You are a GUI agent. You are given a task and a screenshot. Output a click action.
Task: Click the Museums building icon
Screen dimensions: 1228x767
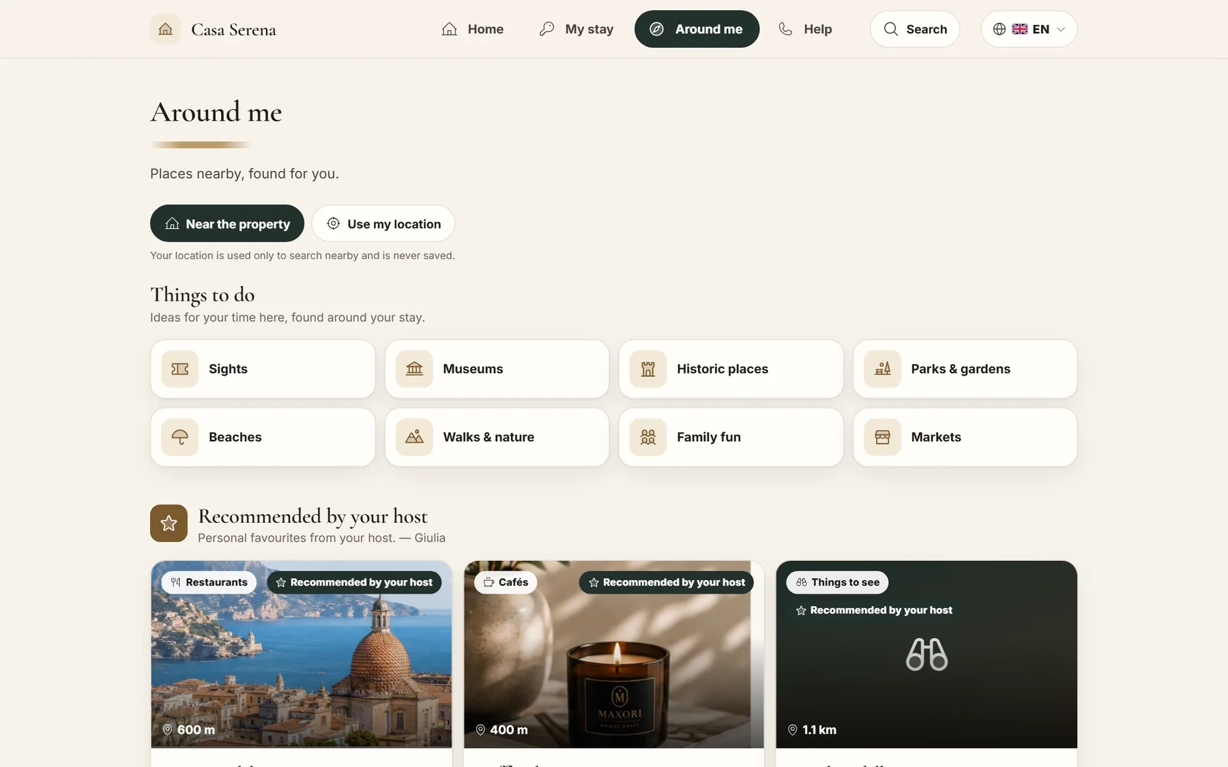[x=414, y=369]
